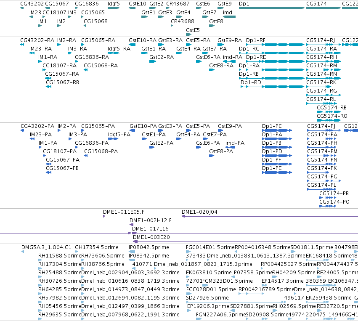This screenshot has height=321, width=358.
Task: Click clone DME1-017L16 label
Action: tap(150, 228)
